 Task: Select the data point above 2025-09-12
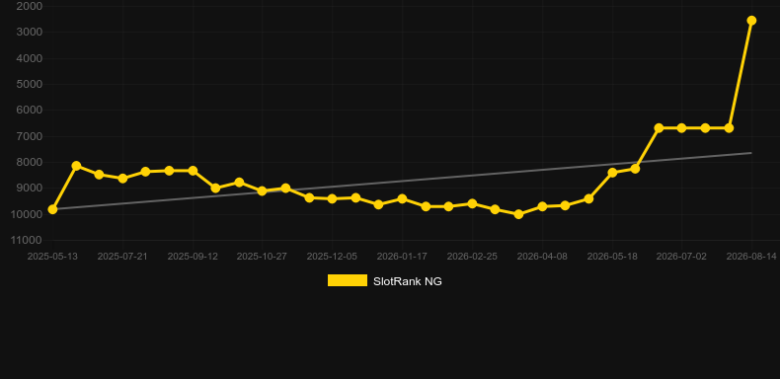click(x=193, y=171)
